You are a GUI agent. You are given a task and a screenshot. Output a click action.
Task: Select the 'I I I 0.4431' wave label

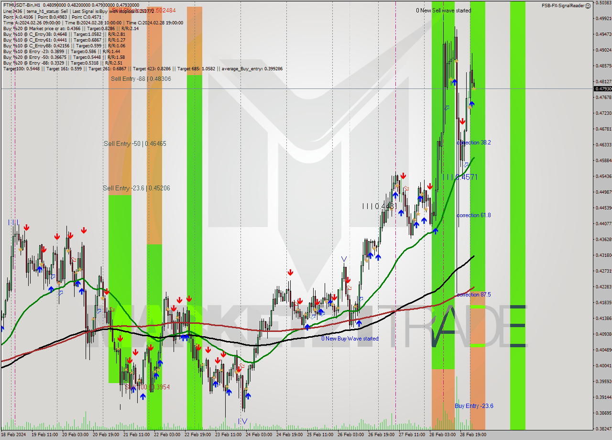pos(380,206)
